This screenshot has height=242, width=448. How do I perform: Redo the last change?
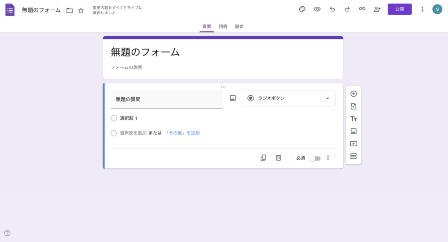point(347,9)
